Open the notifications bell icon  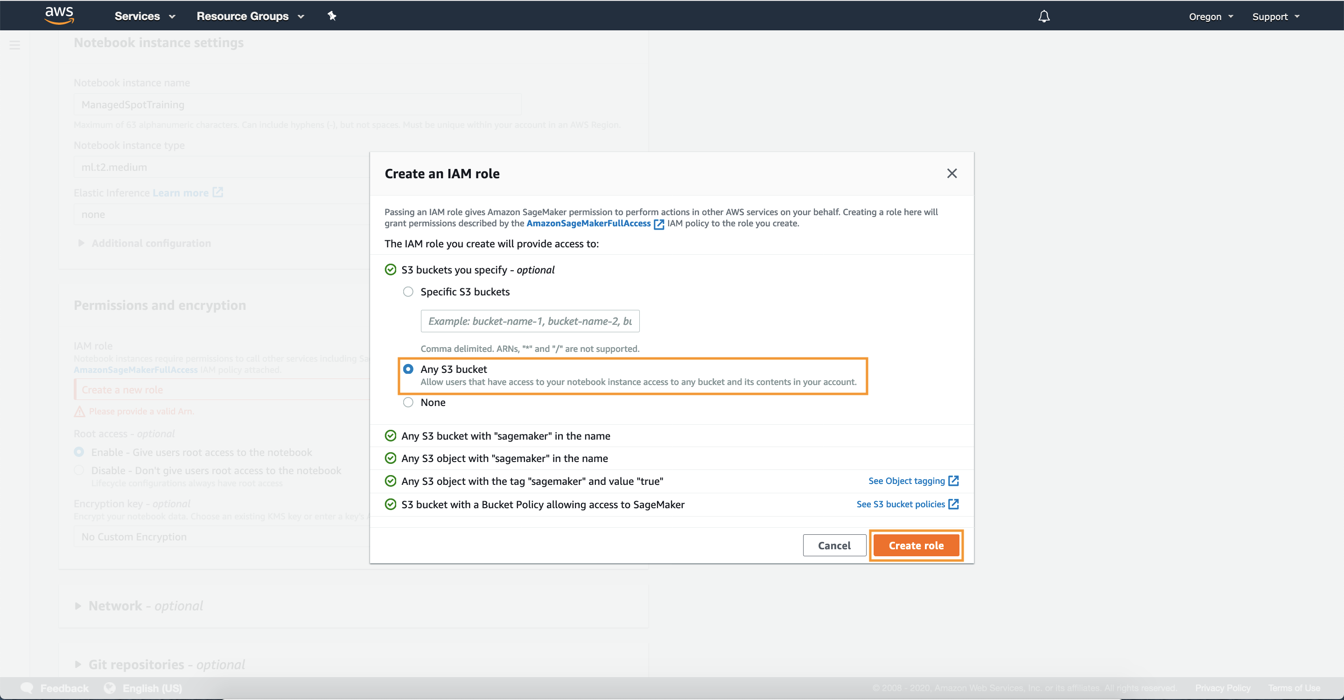[1043, 16]
